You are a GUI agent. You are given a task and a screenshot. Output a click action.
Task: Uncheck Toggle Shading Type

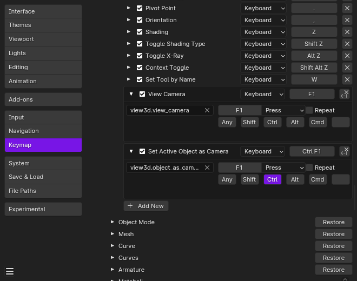(140, 44)
